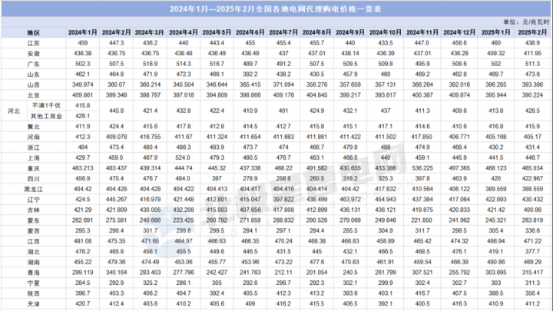This screenshot has width=553, height=311.
Task: Click the 青海 row label
Action: 32,271
